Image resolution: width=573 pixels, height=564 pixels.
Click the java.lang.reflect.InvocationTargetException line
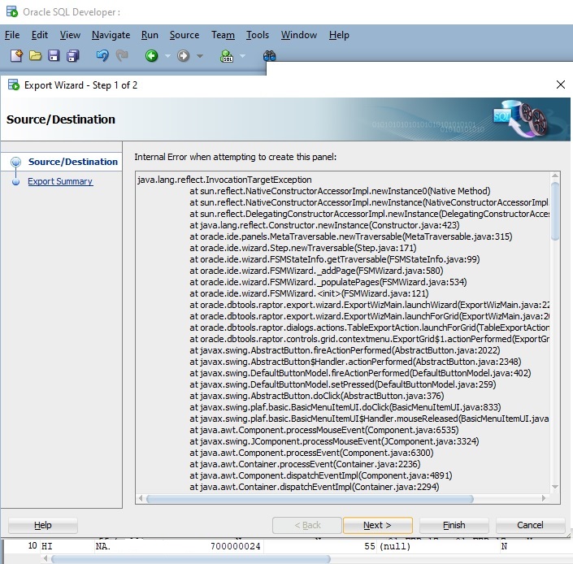[224, 180]
